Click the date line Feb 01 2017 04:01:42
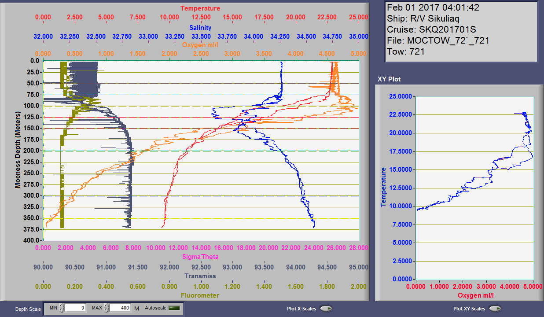Image resolution: width=544 pixels, height=317 pixels. pyautogui.click(x=433, y=7)
